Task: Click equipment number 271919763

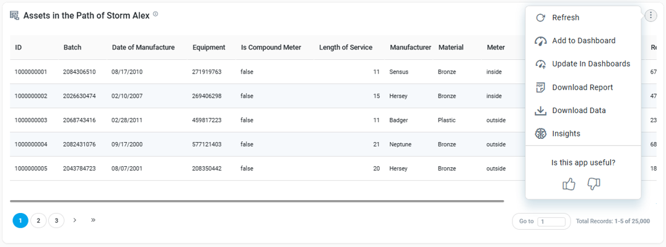Action: click(207, 72)
